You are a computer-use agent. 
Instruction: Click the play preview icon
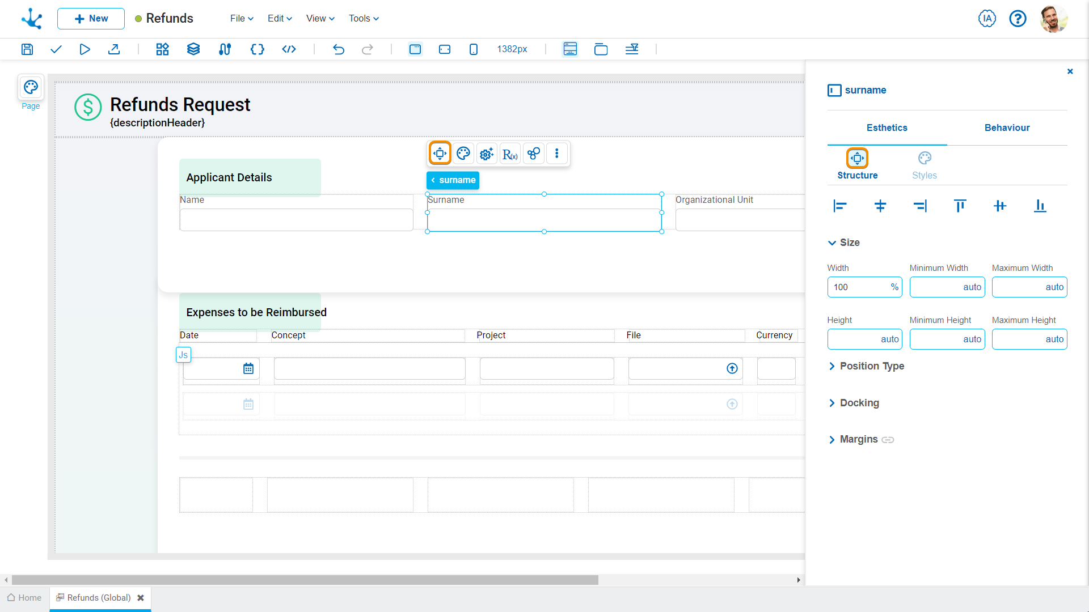click(x=85, y=49)
